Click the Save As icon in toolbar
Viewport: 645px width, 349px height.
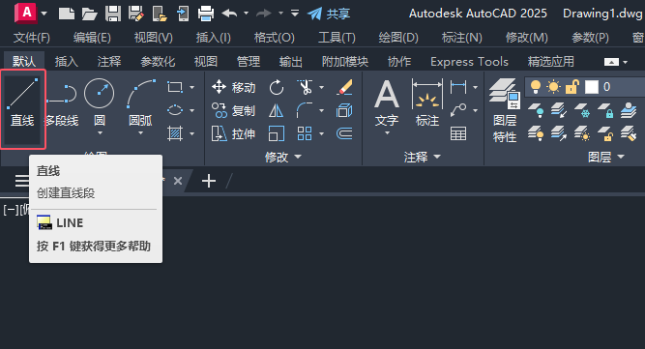click(135, 14)
